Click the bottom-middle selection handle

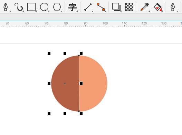(x=65, y=113)
